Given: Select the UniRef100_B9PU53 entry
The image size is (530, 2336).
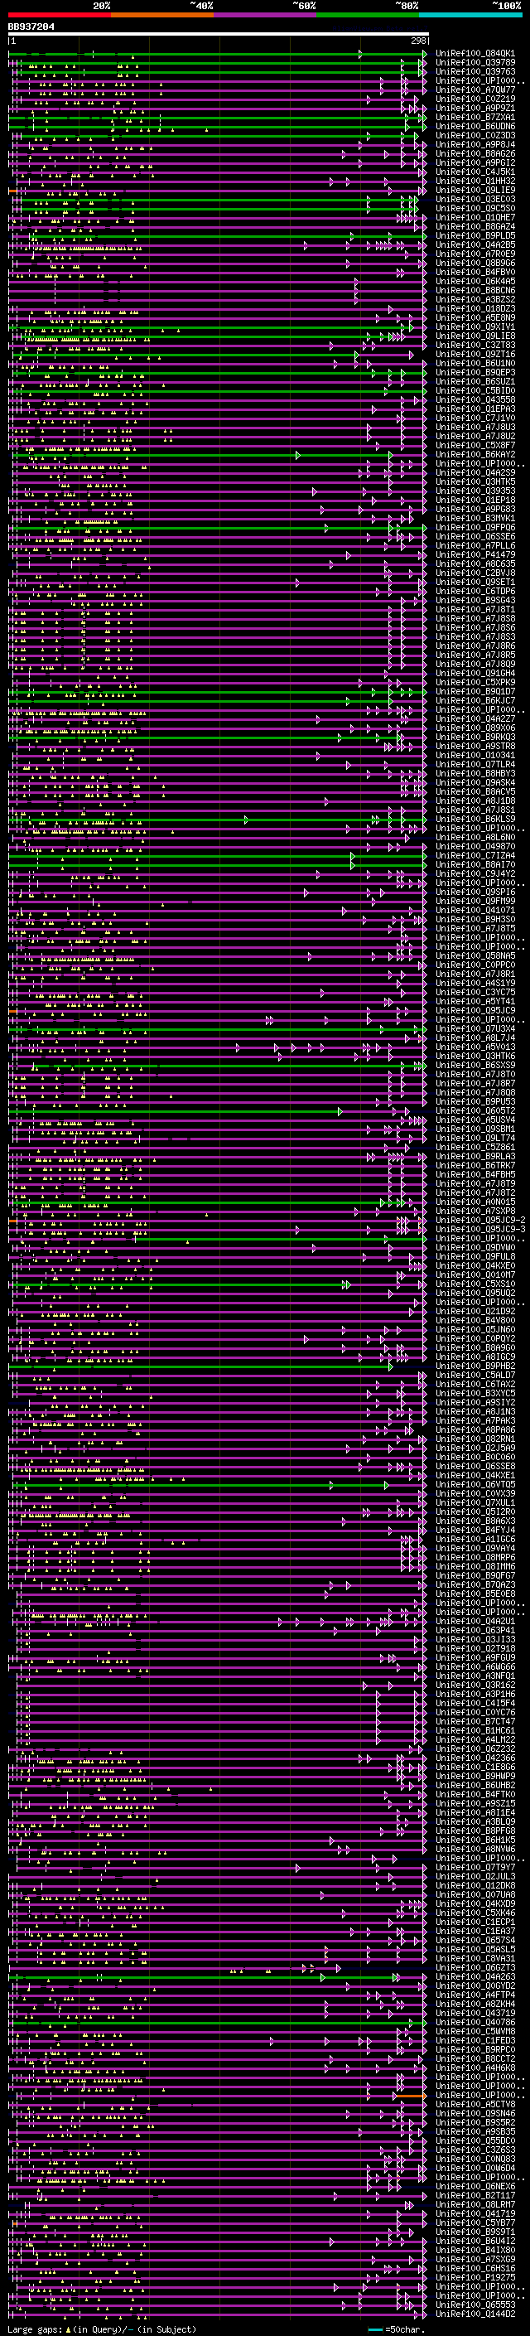Looking at the screenshot, I should click(475, 1101).
